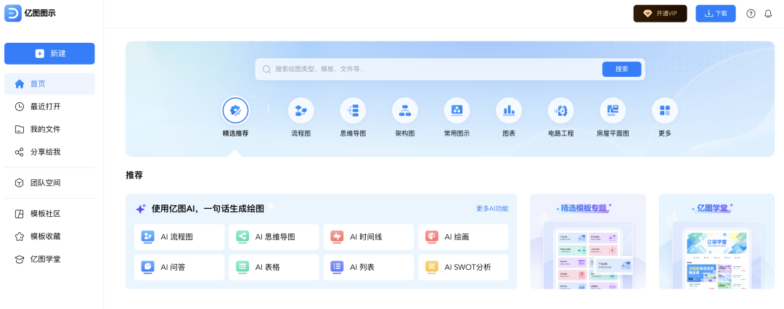Open AI 问答 tool
The height and width of the screenshot is (309, 784).
179,268
